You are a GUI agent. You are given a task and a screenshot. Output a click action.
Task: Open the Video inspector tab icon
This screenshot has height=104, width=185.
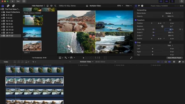click(x=136, y=6)
